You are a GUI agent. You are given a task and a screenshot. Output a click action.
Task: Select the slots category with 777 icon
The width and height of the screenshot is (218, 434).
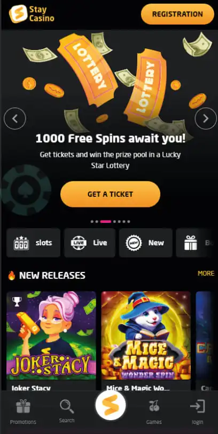pyautogui.click(x=33, y=243)
